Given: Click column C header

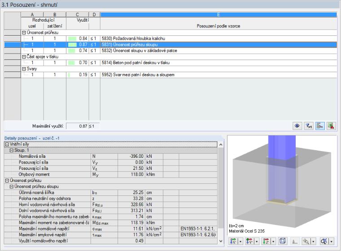Looking at the screenshot, I should pyautogui.click(x=78, y=14).
